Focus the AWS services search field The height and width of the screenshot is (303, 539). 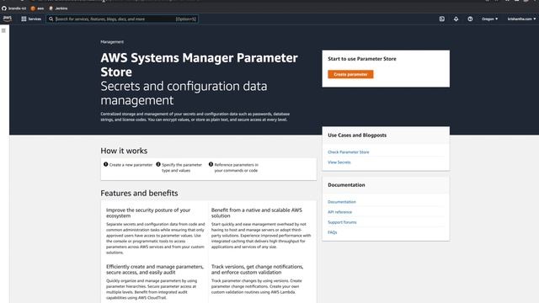(x=122, y=19)
